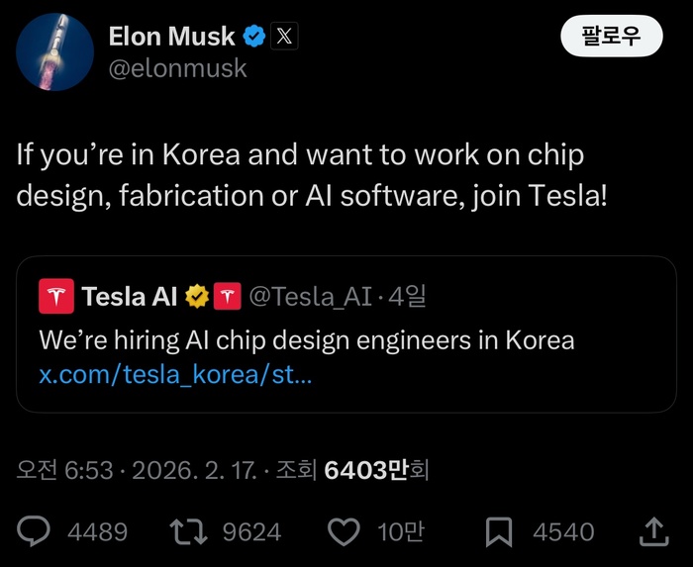Click the reply comment bubble icon
Viewport: 693px width, 567px height.
click(35, 532)
